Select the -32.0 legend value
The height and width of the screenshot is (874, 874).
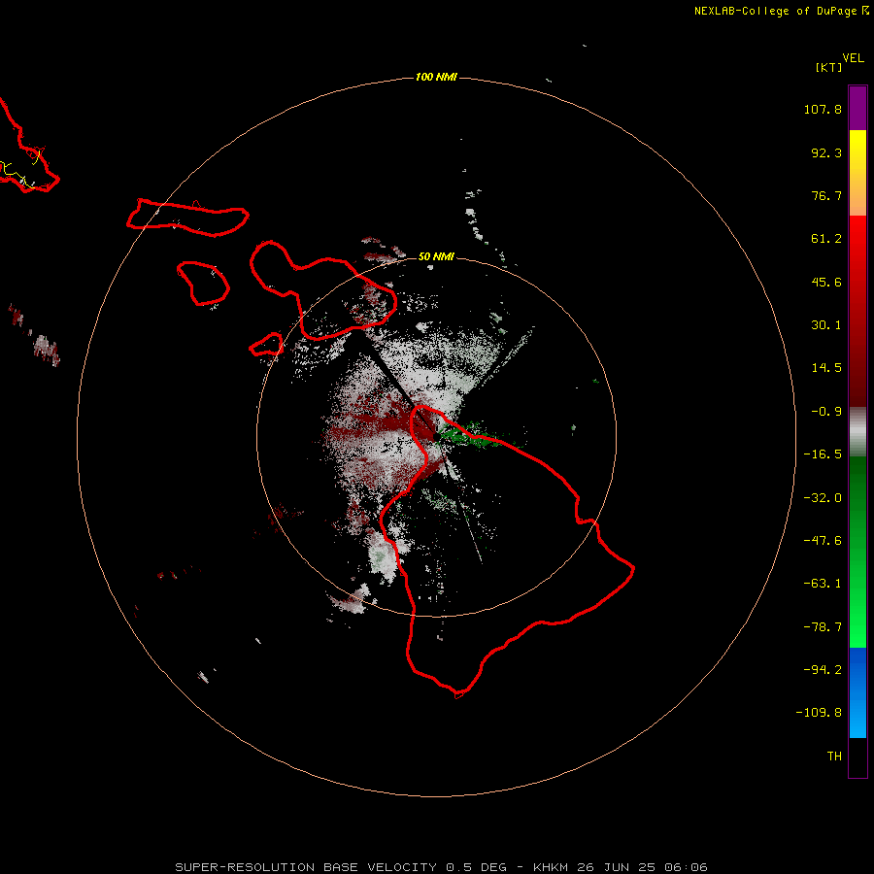pos(823,498)
